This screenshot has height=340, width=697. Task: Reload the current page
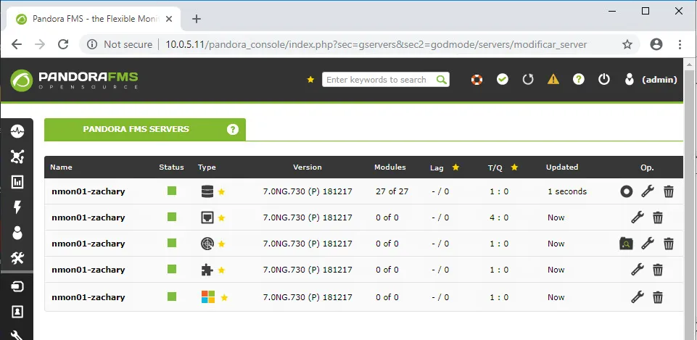pos(63,44)
